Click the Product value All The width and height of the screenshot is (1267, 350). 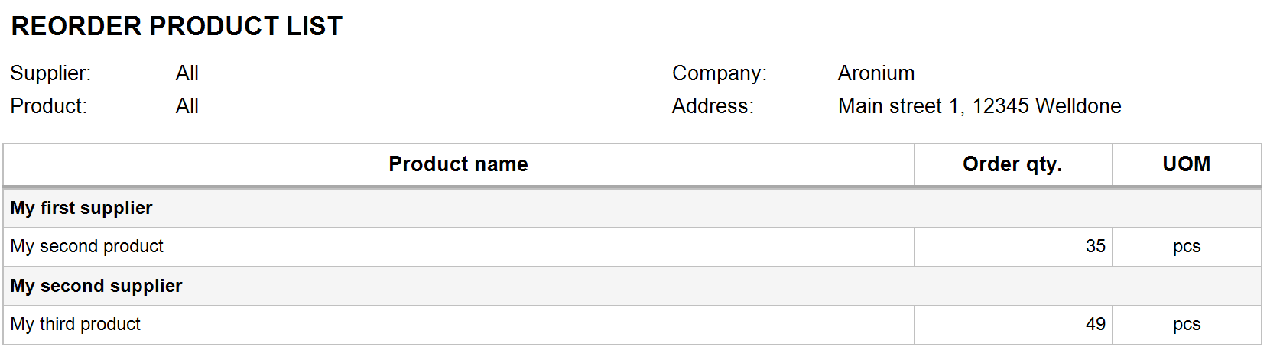(x=187, y=106)
